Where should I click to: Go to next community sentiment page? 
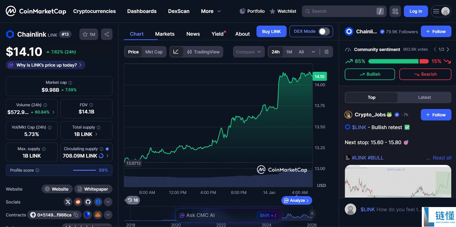tap(448, 49)
